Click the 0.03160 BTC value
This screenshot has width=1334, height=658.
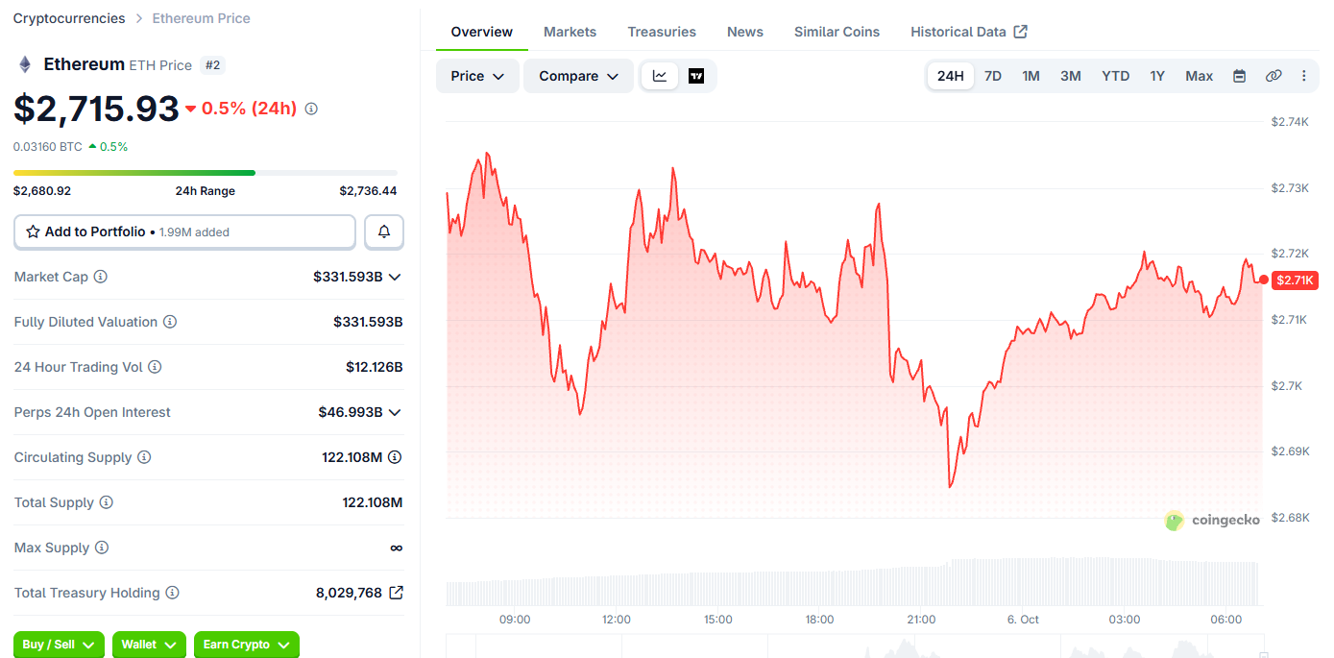tap(48, 147)
